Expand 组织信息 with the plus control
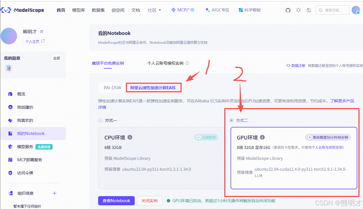Image resolution: width=363 pixels, height=209 pixels. point(54,193)
